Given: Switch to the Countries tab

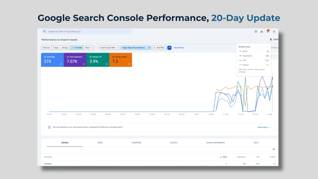Looking at the screenshot, I should tap(136, 143).
